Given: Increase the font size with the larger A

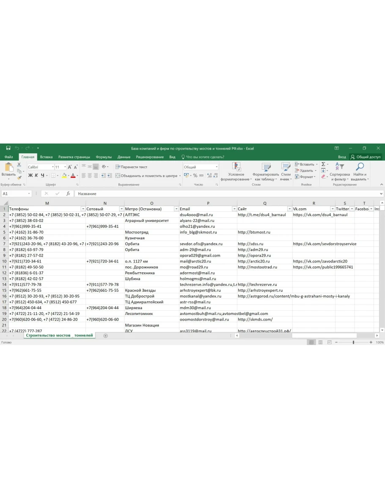Looking at the screenshot, I should point(69,167).
